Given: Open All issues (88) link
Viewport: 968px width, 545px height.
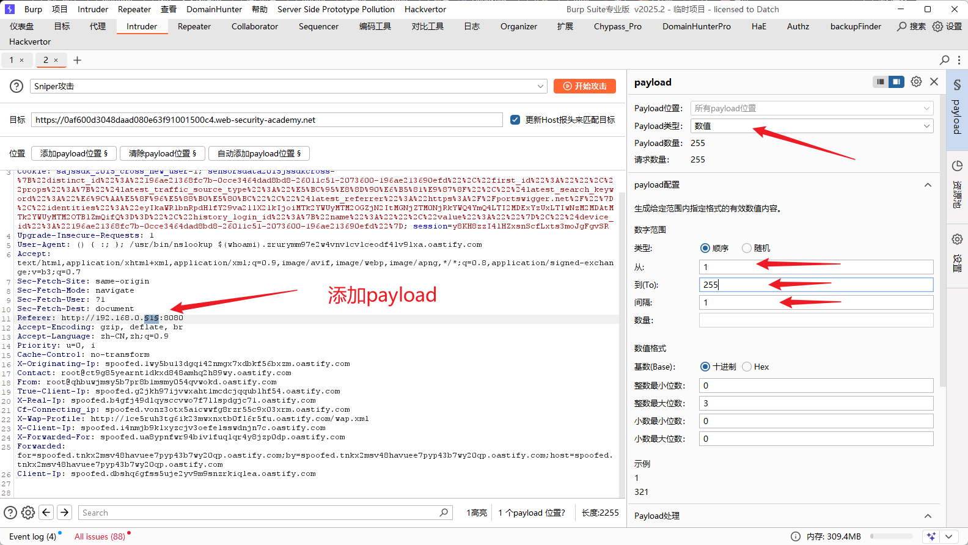Looking at the screenshot, I should (x=100, y=536).
